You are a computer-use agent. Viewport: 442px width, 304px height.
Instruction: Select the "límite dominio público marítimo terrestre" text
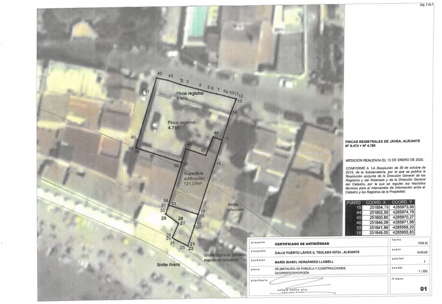(x=225, y=257)
